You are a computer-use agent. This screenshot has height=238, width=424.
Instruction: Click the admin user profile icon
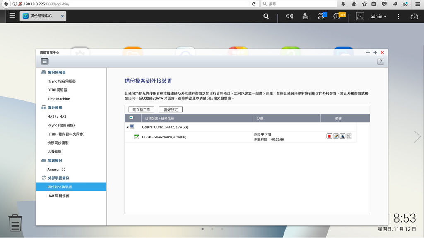coord(360,16)
